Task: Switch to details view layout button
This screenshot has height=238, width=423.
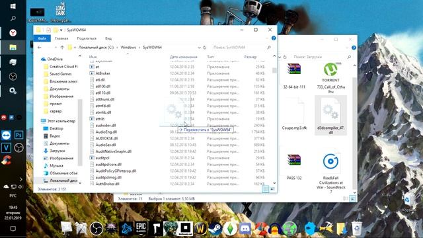Action: [x=266, y=189]
